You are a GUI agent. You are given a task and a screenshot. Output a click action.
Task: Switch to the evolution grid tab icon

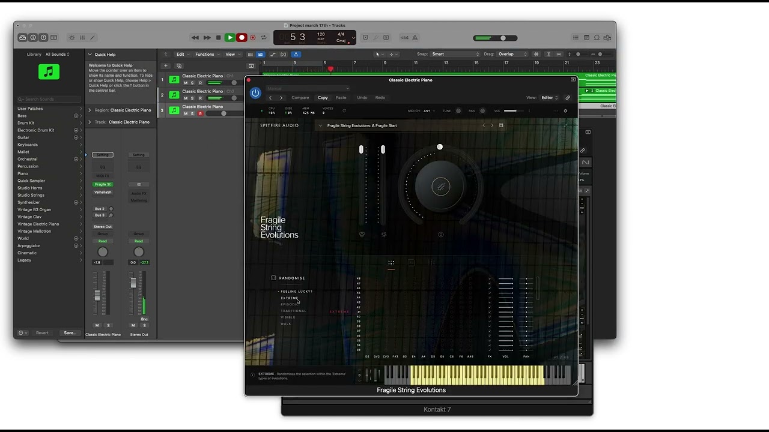391,263
